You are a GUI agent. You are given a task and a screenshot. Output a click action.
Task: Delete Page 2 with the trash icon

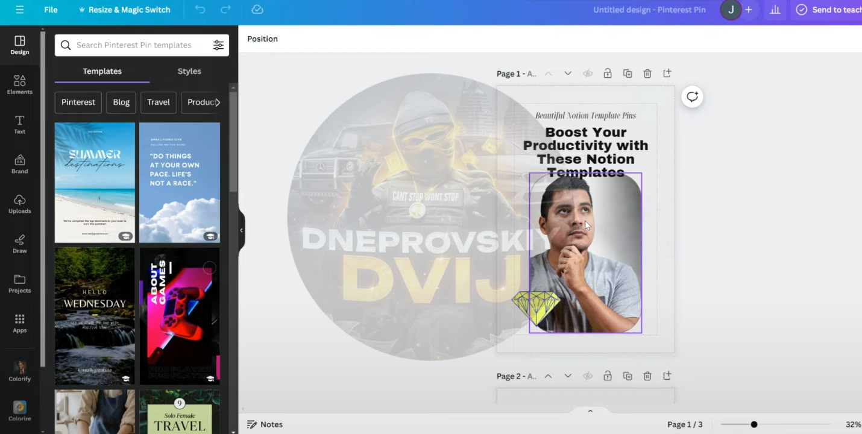(x=647, y=376)
